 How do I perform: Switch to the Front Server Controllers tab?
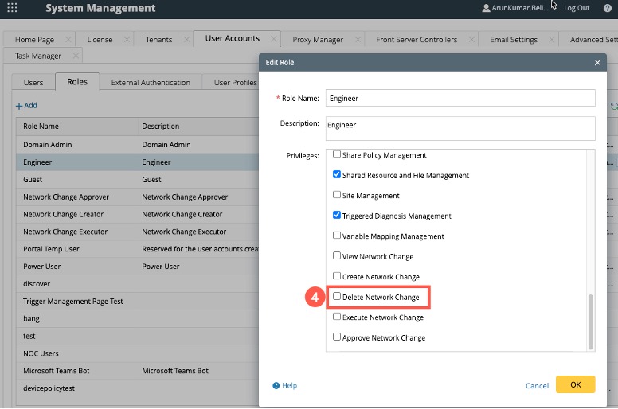pyautogui.click(x=417, y=40)
